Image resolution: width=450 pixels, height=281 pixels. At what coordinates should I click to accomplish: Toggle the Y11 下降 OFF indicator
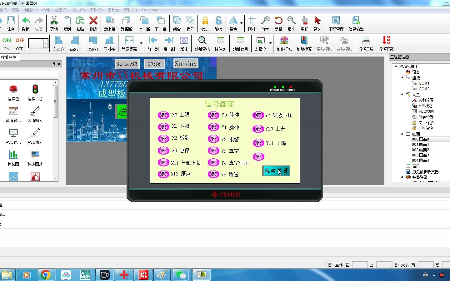coord(258,143)
